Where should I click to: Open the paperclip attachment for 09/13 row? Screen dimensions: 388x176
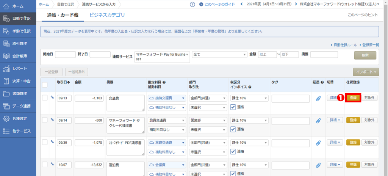[x=318, y=98]
